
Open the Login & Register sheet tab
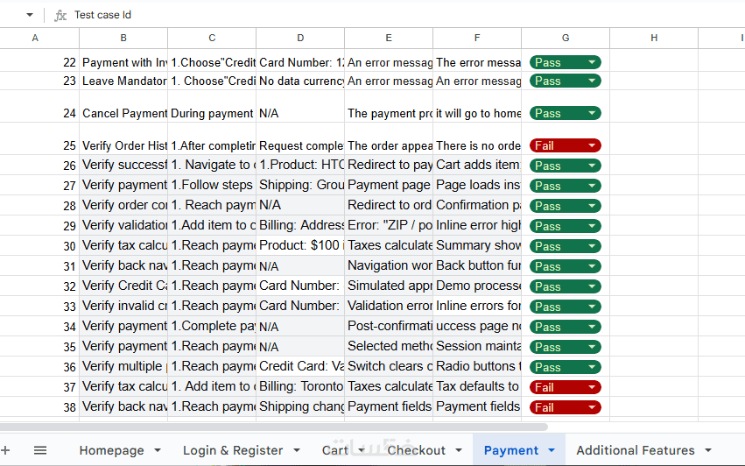tap(232, 450)
